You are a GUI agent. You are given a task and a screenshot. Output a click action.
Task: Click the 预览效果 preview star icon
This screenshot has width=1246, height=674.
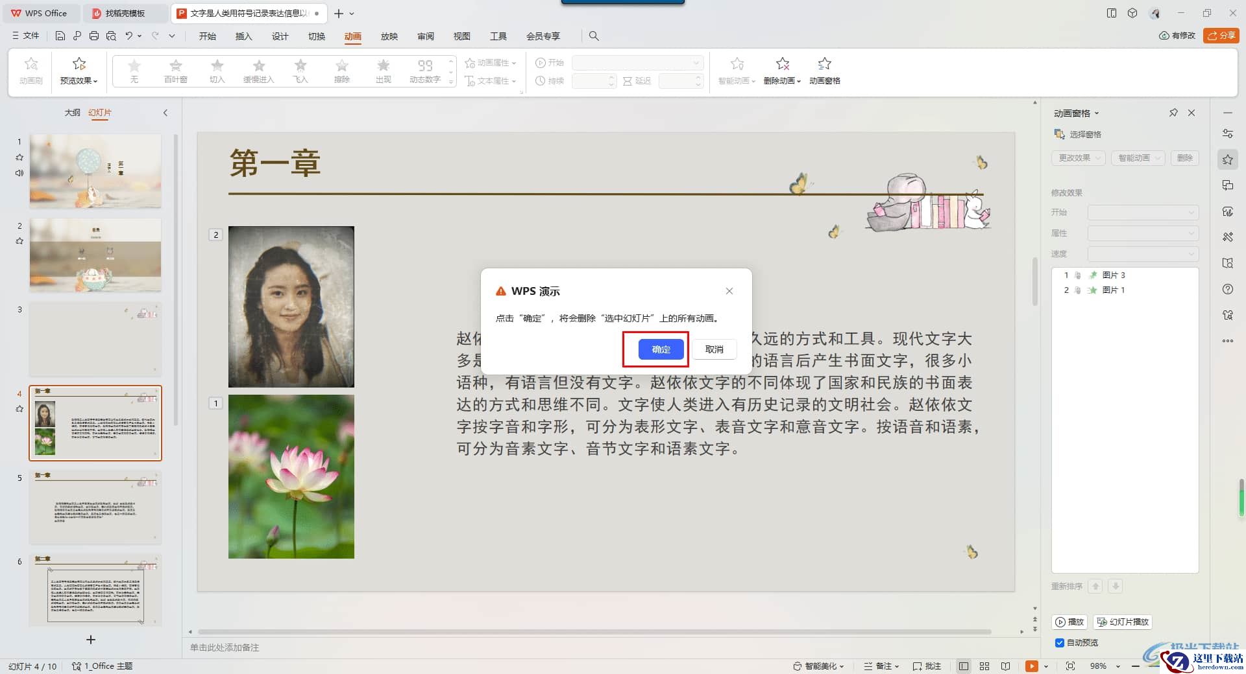79,64
